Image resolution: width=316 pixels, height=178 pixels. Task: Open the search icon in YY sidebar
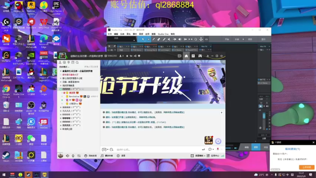77,62
